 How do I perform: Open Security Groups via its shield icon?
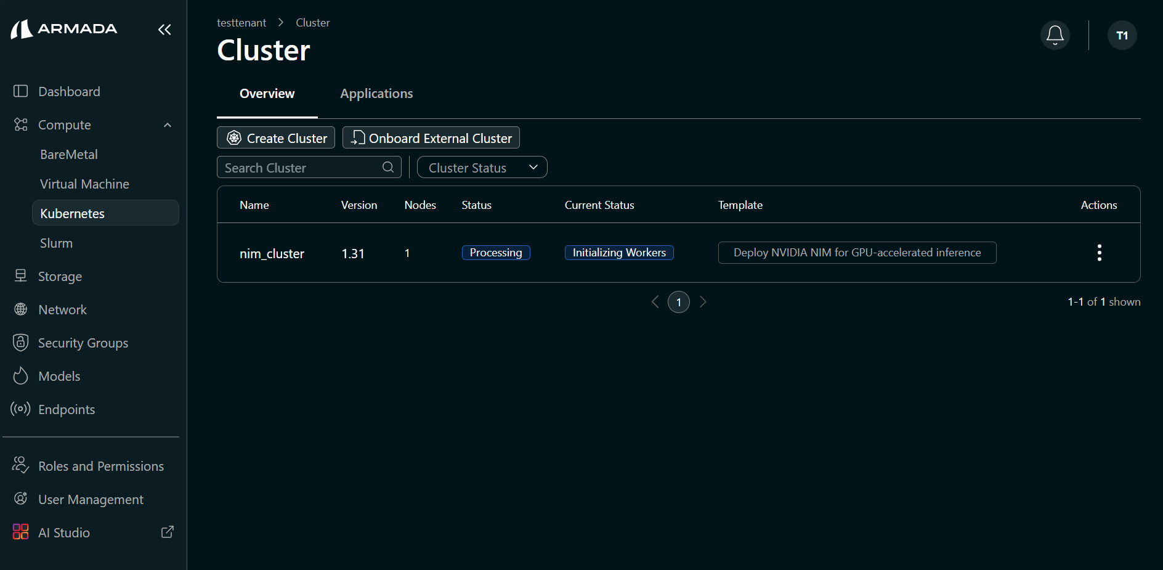tap(20, 342)
